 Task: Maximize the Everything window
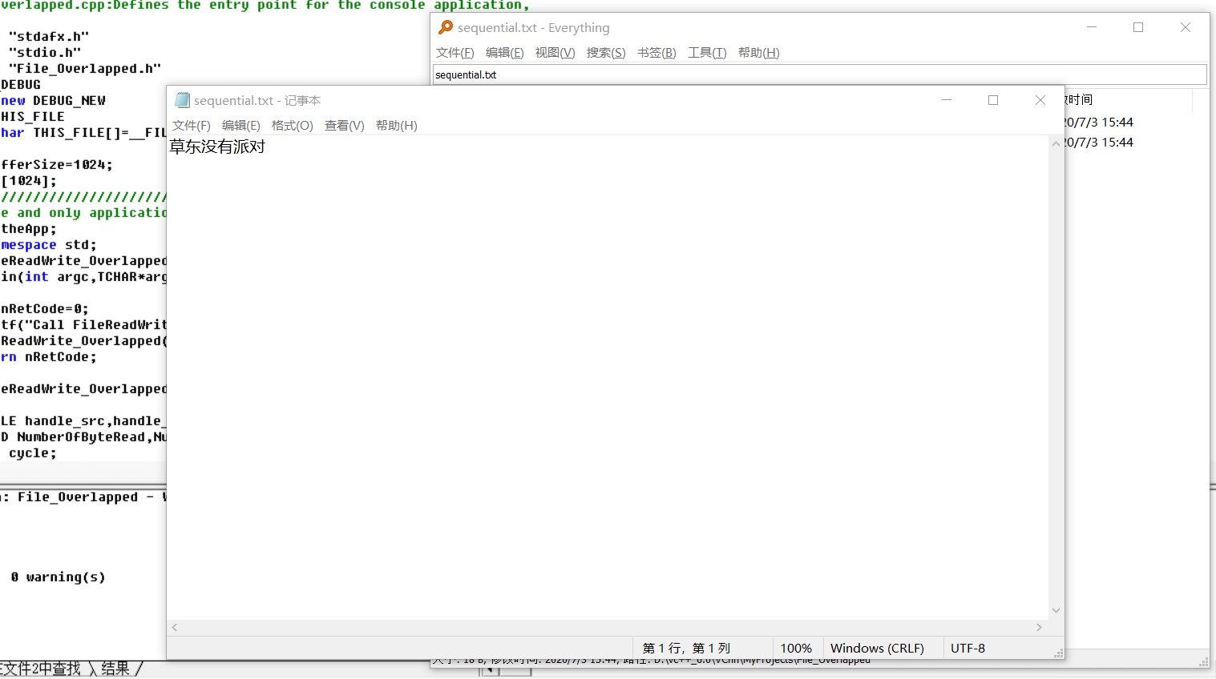tap(1138, 27)
